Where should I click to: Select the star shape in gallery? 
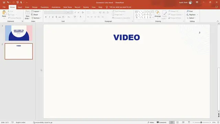coord(150,18)
